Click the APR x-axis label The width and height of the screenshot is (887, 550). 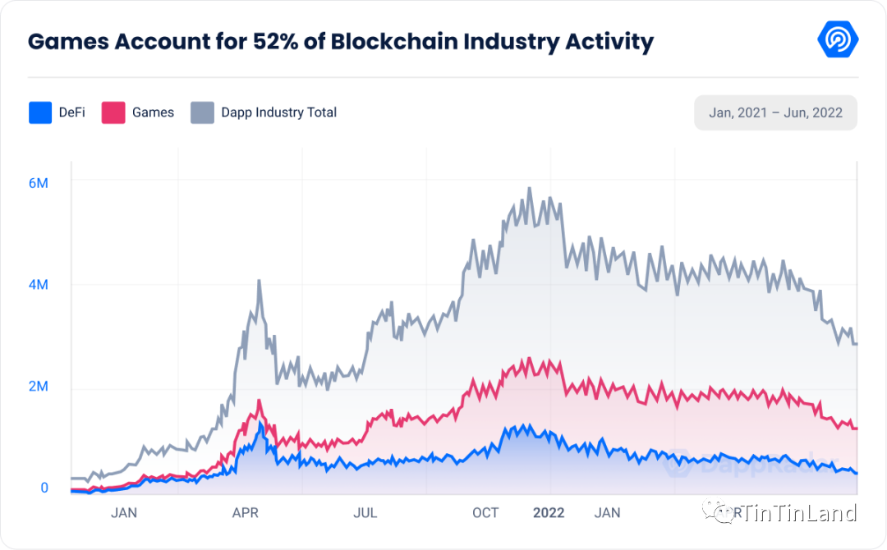click(246, 513)
